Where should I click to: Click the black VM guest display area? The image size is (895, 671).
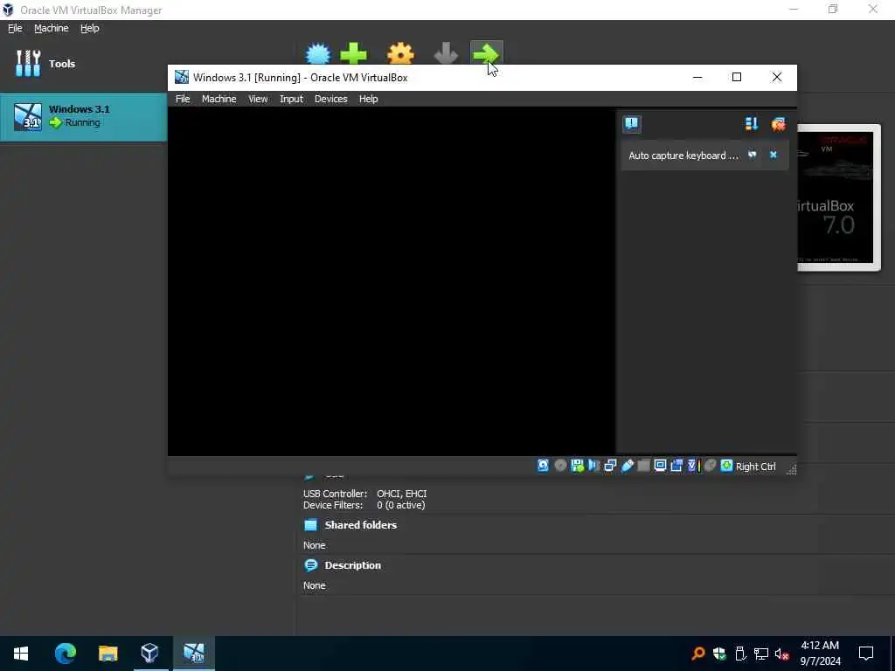392,281
